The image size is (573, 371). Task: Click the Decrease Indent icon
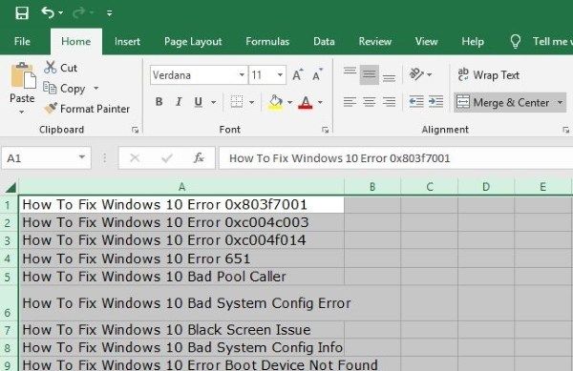point(415,102)
